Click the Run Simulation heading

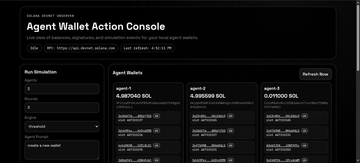pyautogui.click(x=40, y=72)
